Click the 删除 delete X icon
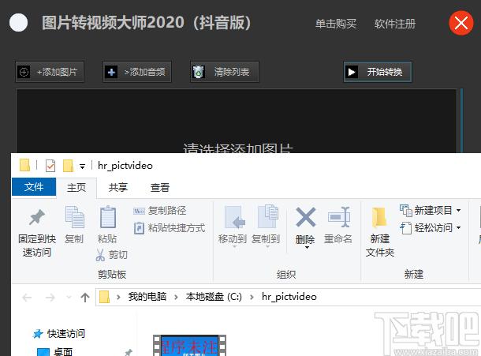The width and height of the screenshot is (481, 356). point(305,217)
